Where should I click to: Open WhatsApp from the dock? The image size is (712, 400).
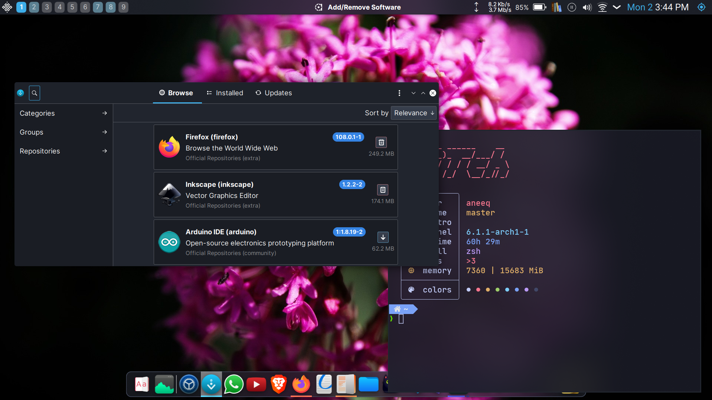(x=233, y=384)
